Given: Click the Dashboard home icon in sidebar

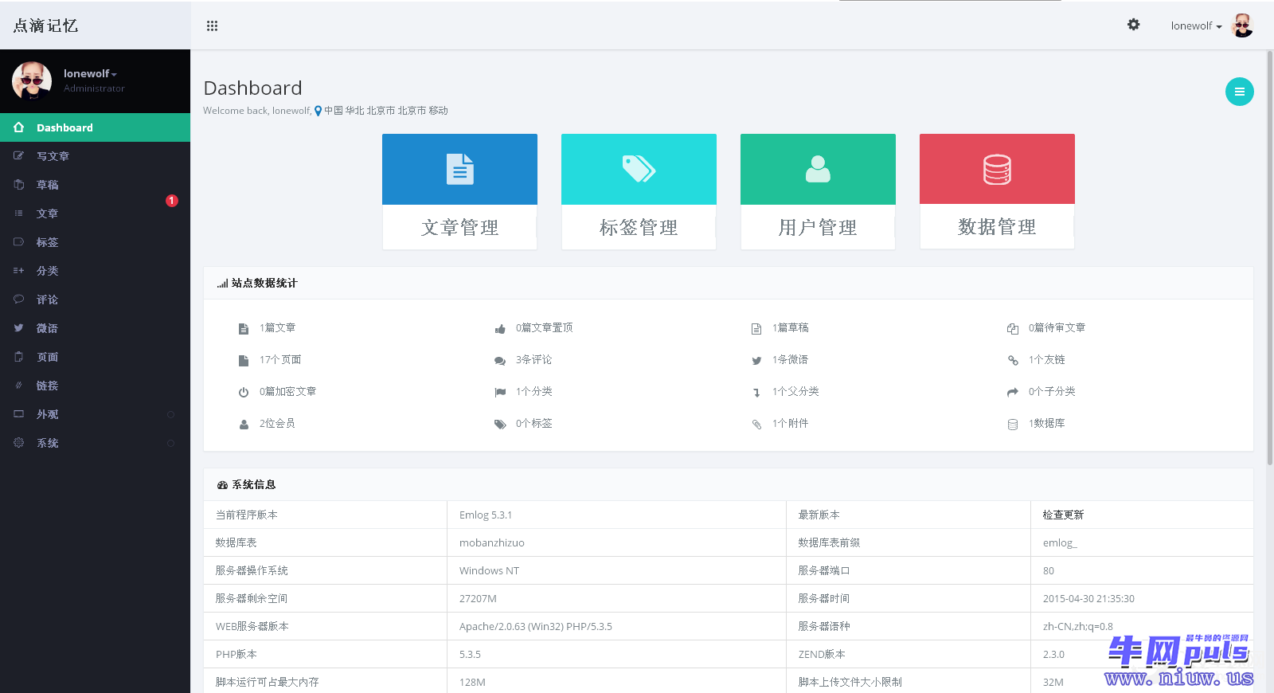Looking at the screenshot, I should tap(18, 127).
